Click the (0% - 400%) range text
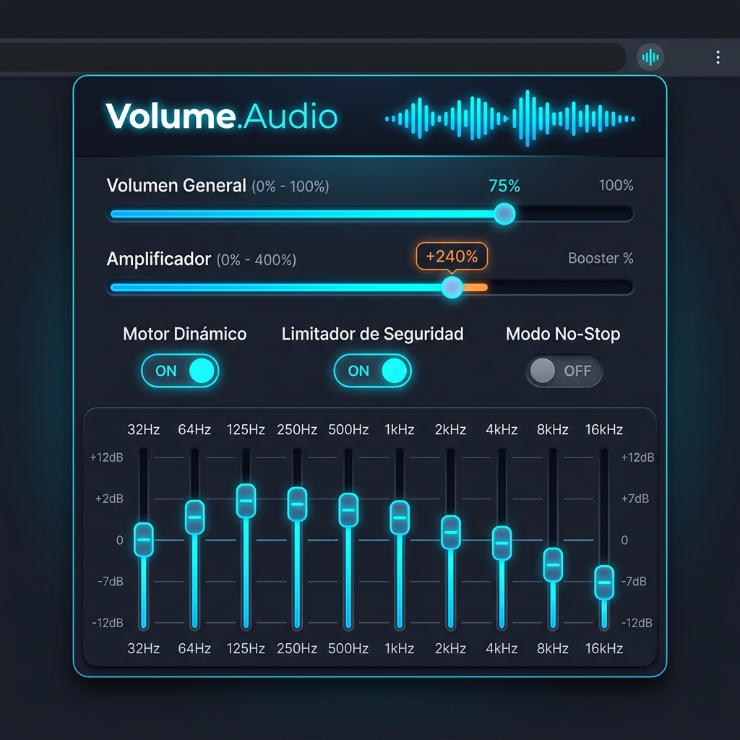 point(257,260)
